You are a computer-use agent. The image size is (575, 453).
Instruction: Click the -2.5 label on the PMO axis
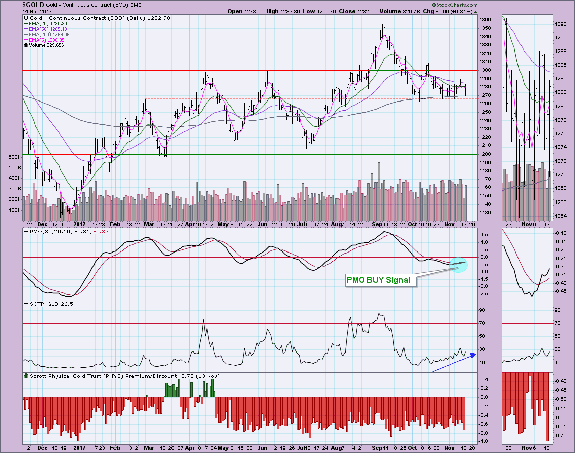click(483, 294)
